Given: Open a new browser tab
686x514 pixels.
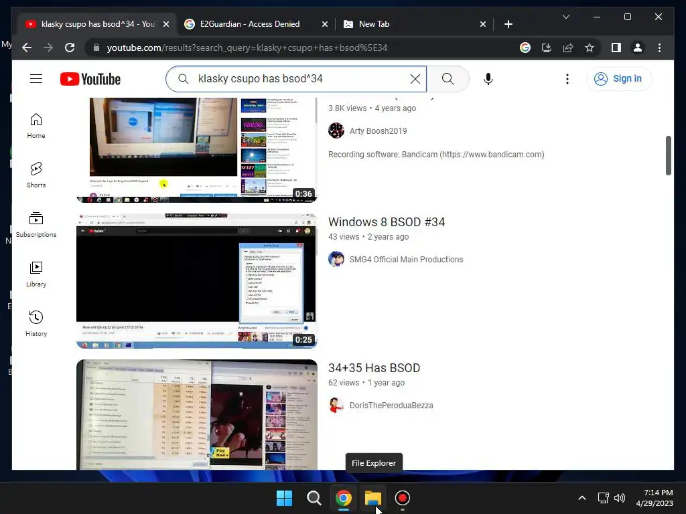Looking at the screenshot, I should [x=508, y=24].
